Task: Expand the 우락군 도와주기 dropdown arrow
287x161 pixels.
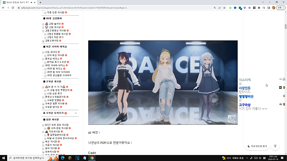Action: (x=76, y=113)
